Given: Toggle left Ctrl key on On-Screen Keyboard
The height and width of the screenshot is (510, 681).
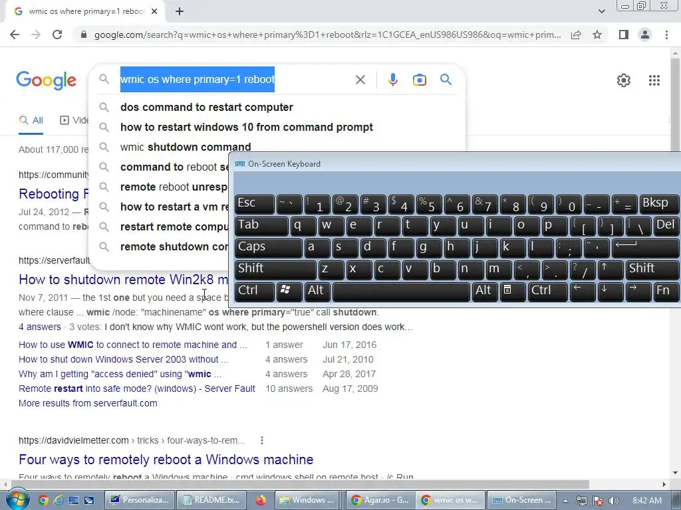Looking at the screenshot, I should click(255, 292).
